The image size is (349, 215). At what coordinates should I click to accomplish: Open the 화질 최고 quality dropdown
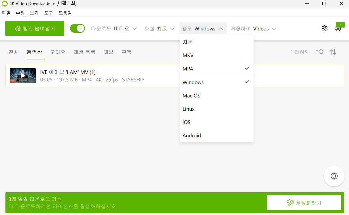click(159, 29)
